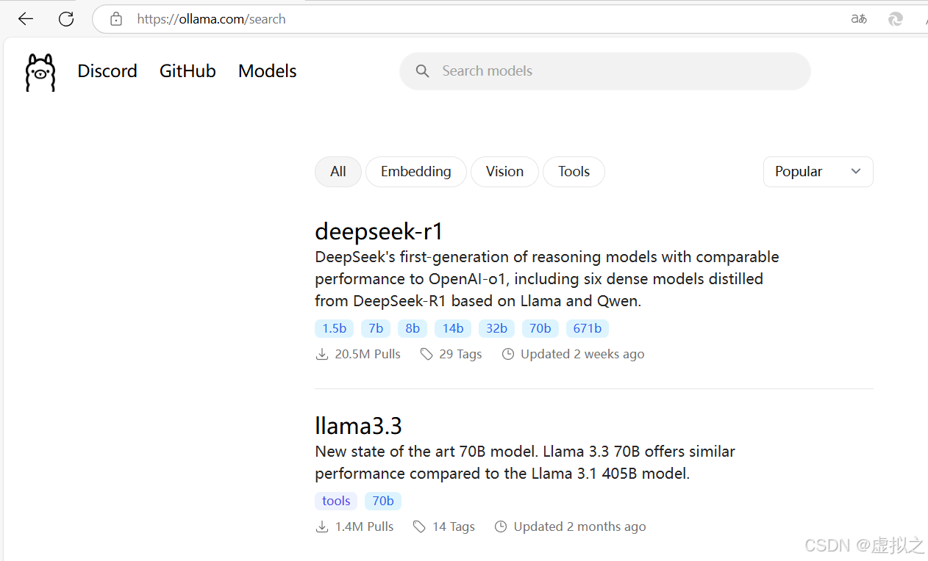Select the '20.5M Pulls' text
Image resolution: width=928 pixels, height=561 pixels.
click(x=368, y=354)
